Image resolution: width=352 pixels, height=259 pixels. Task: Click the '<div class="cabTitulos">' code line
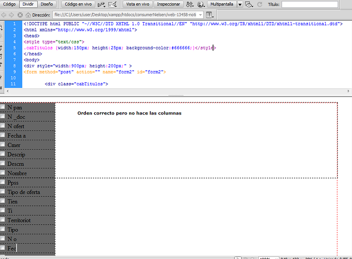tap(76, 84)
